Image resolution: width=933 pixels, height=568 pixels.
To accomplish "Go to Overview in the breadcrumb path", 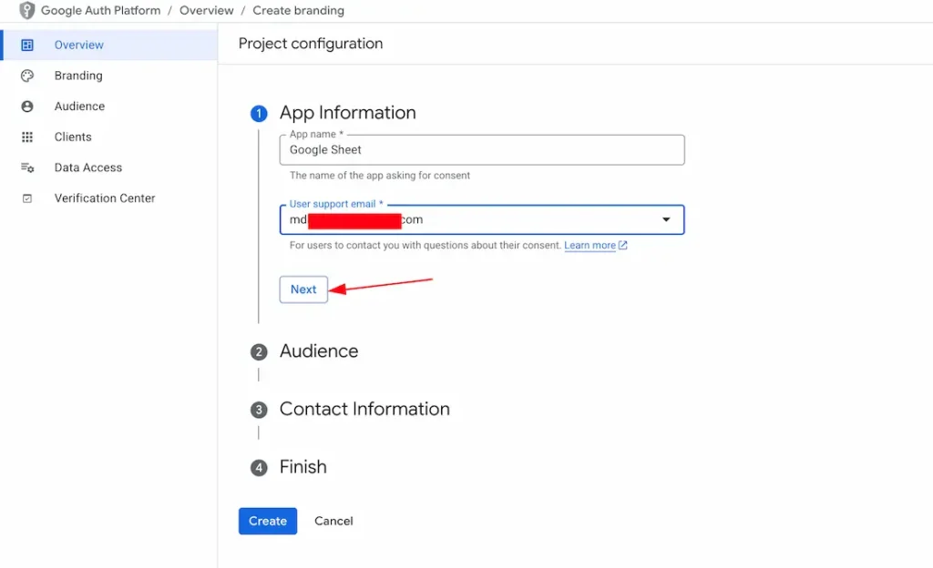I will tap(206, 11).
